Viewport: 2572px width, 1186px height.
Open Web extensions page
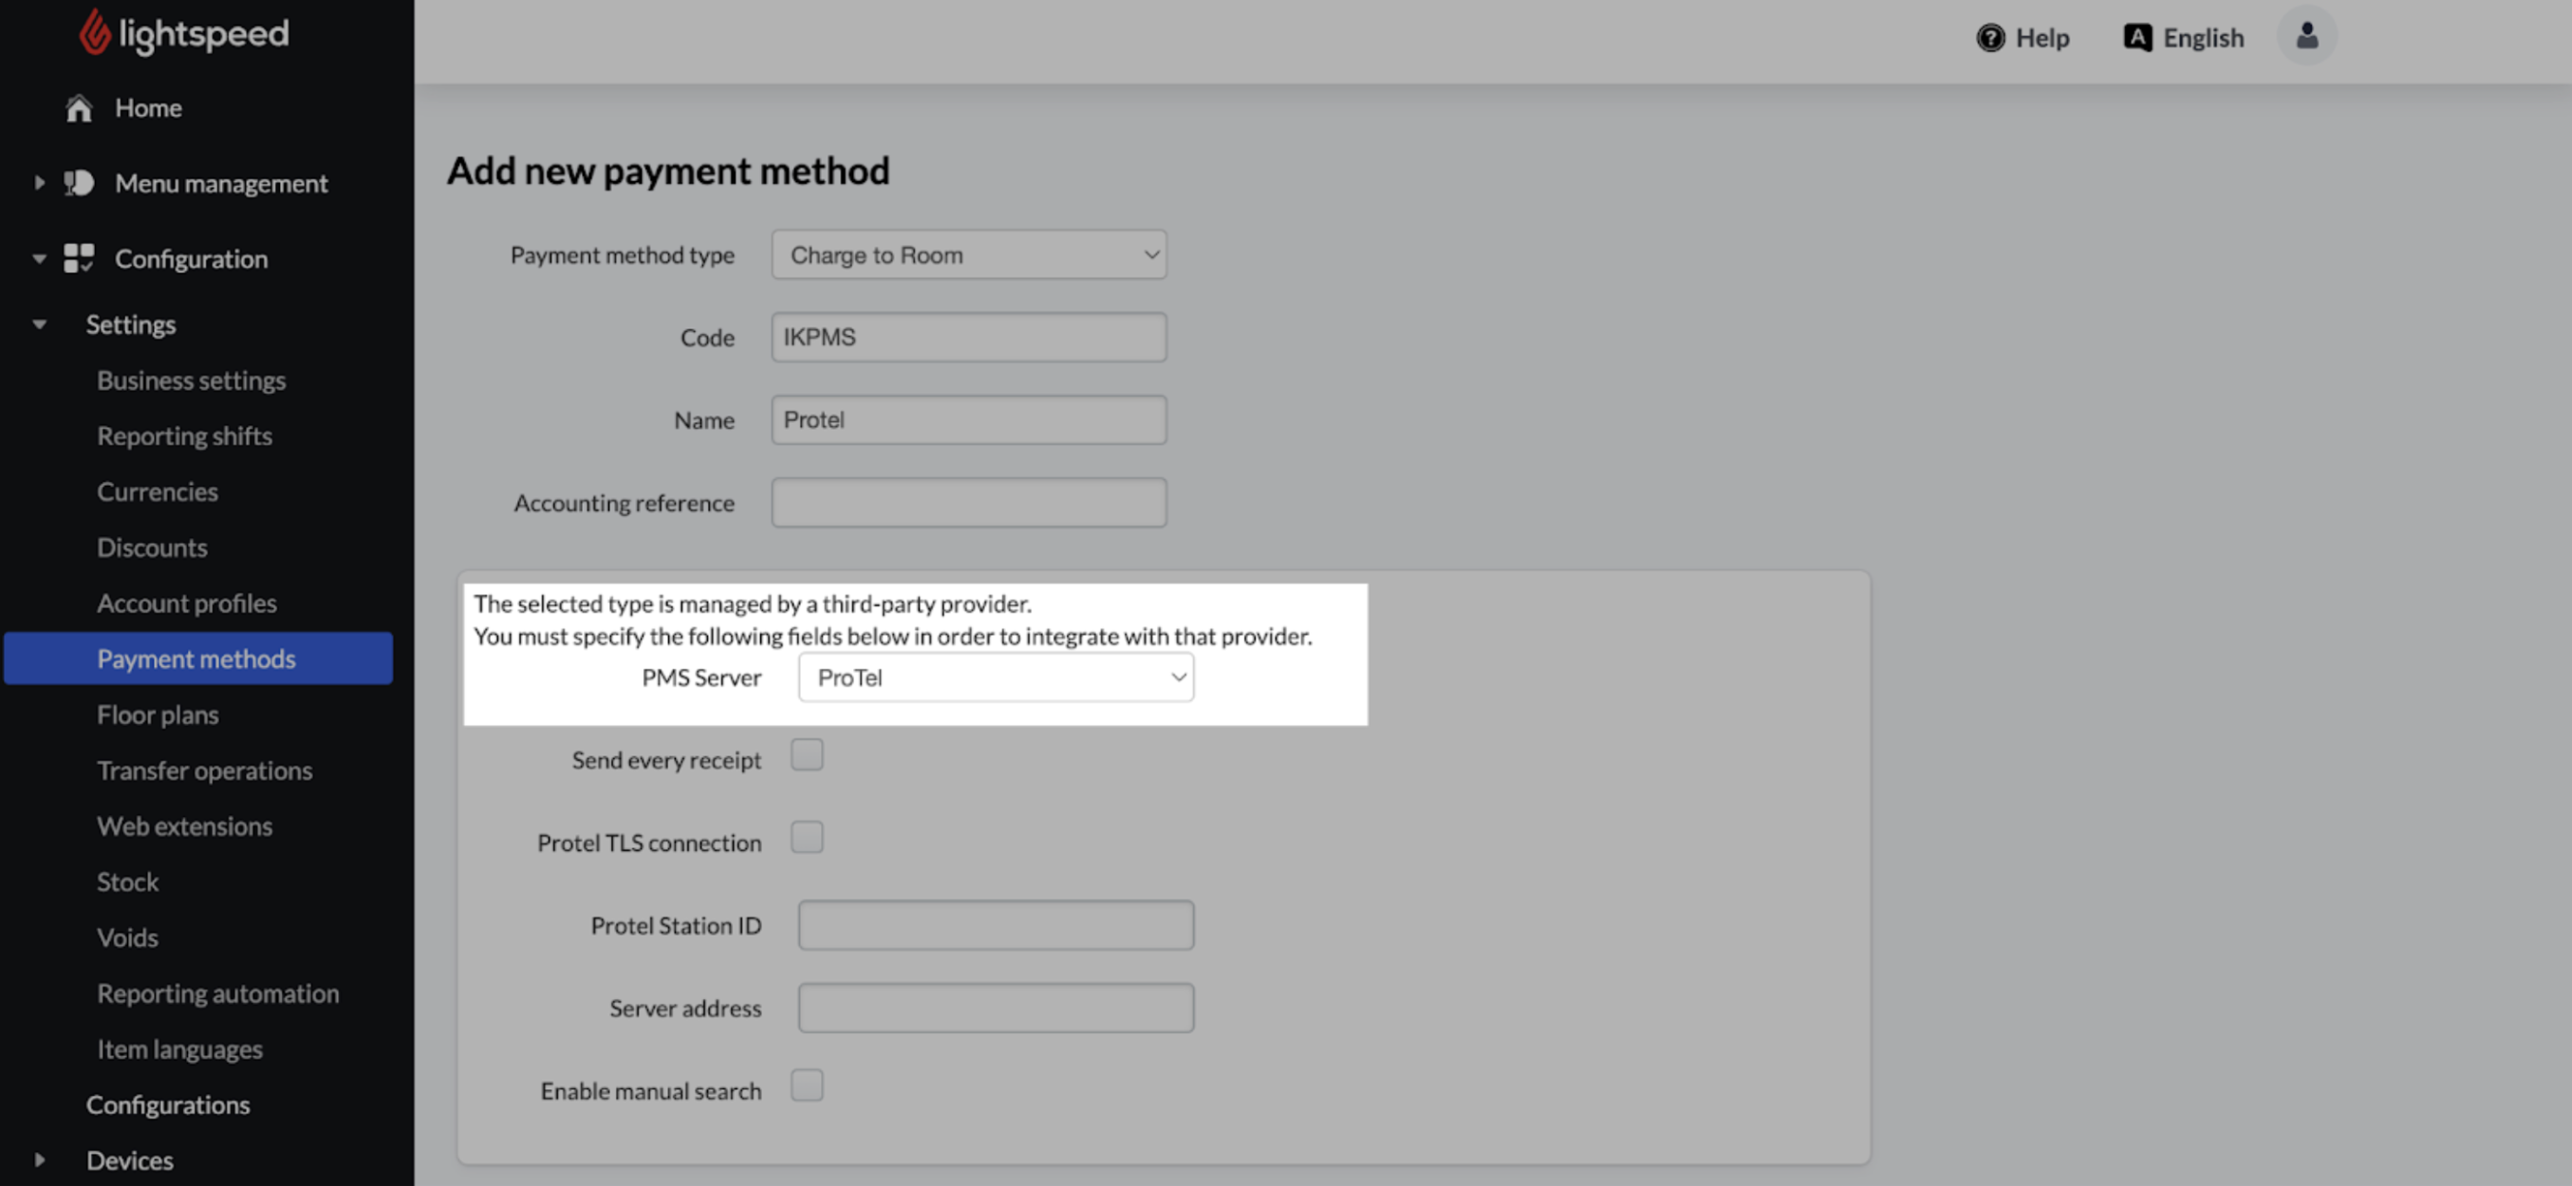[184, 825]
